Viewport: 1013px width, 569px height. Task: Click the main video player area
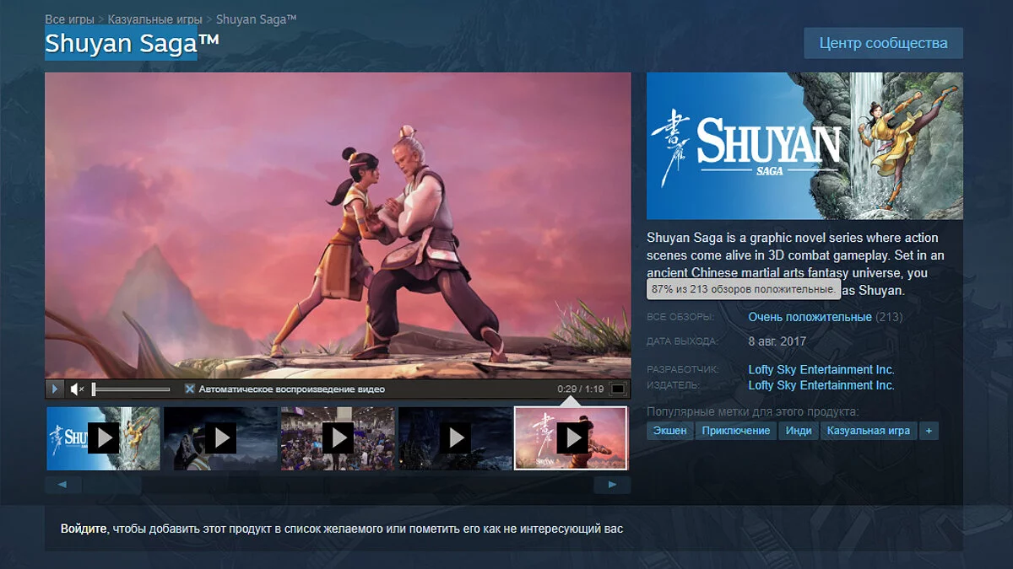[338, 225]
